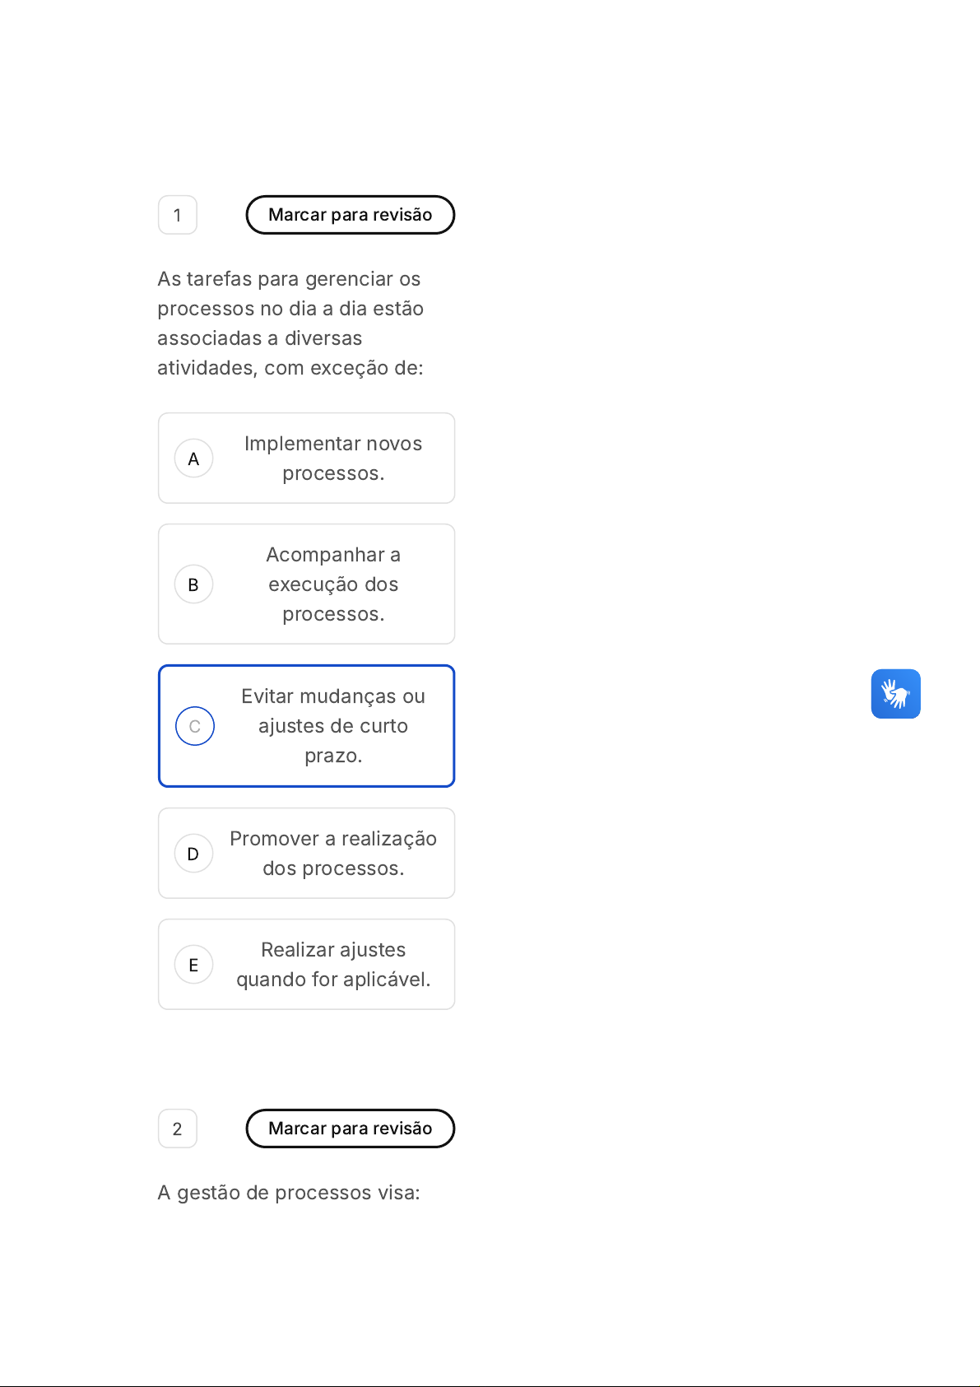Click answer text "Evitar mudanças ou ajustes de curto prazo."
Image resolution: width=980 pixels, height=1387 pixels.
333,726
